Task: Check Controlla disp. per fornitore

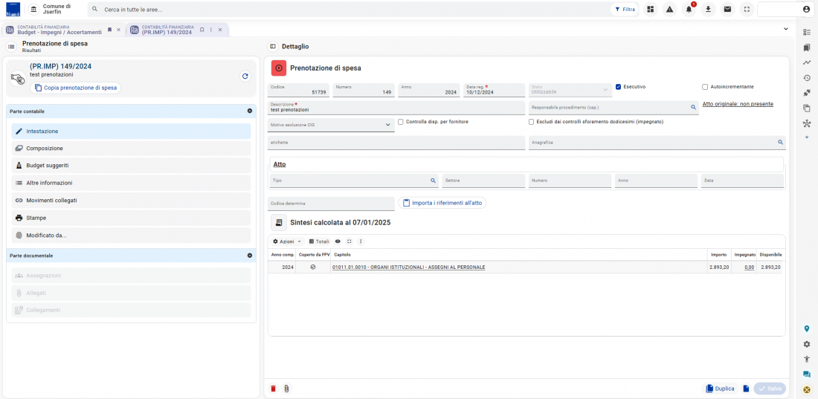Action: (x=401, y=122)
